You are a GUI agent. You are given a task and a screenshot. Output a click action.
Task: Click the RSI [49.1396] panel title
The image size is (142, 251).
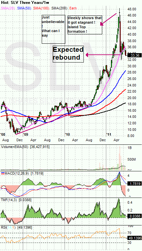pyautogui.click(x=16, y=227)
